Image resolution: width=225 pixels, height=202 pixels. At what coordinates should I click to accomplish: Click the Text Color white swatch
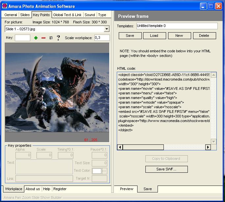click(x=97, y=171)
